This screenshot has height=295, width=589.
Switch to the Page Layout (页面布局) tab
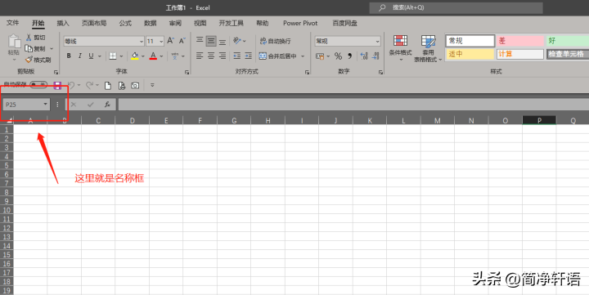(x=94, y=23)
